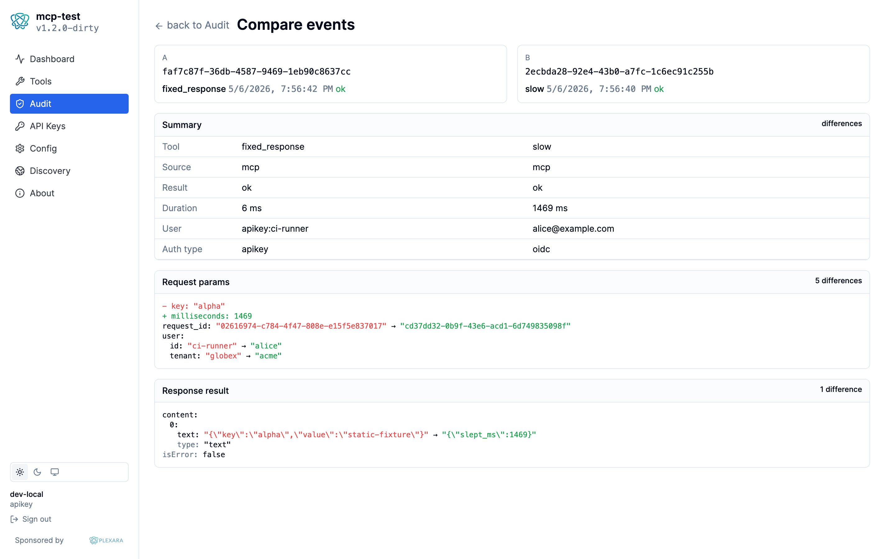The image size is (895, 559).
Task: Click the API Keys key icon
Action: 20,126
